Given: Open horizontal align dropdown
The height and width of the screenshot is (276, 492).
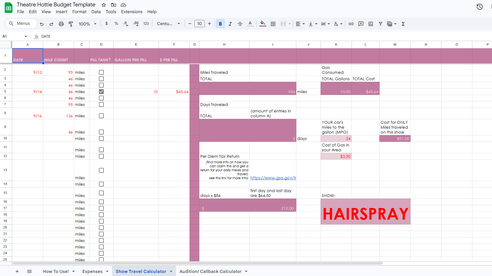Looking at the screenshot, I should 300,24.
